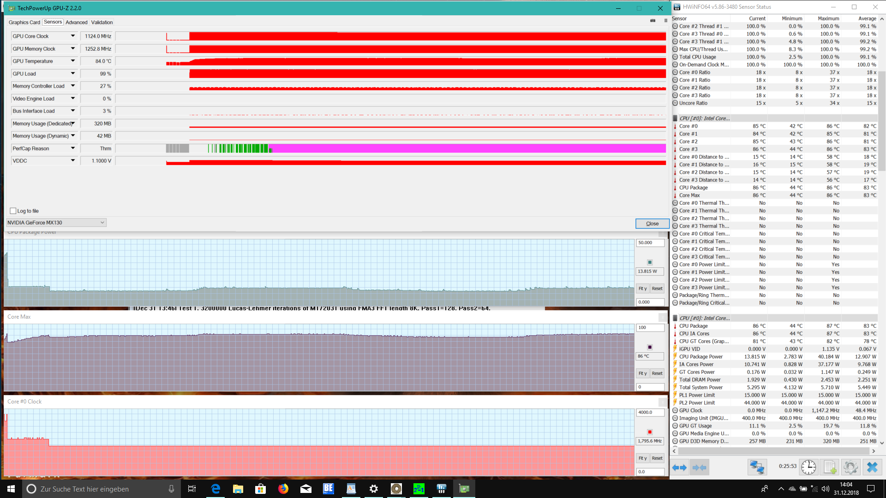Select the Total CPU Usage sensor row

(x=775, y=57)
